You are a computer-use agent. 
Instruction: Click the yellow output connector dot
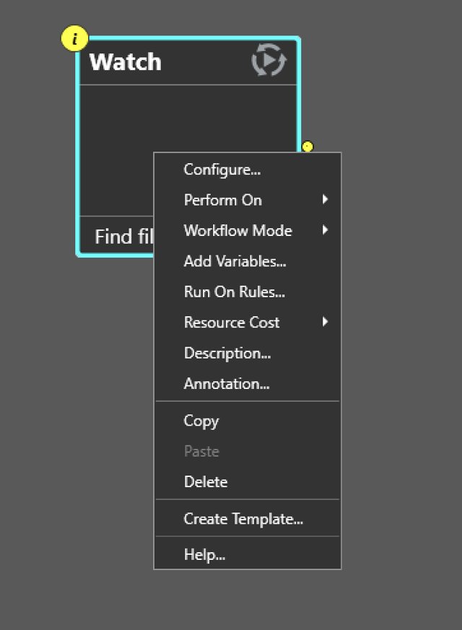pos(308,146)
